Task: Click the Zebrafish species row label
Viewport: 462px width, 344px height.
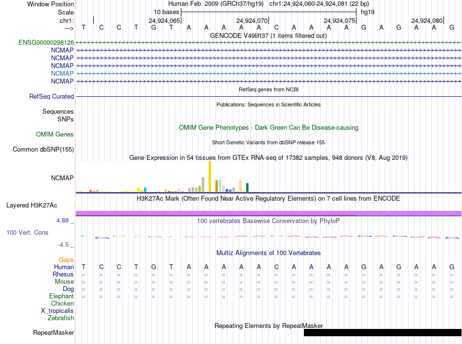Action: (x=61, y=318)
